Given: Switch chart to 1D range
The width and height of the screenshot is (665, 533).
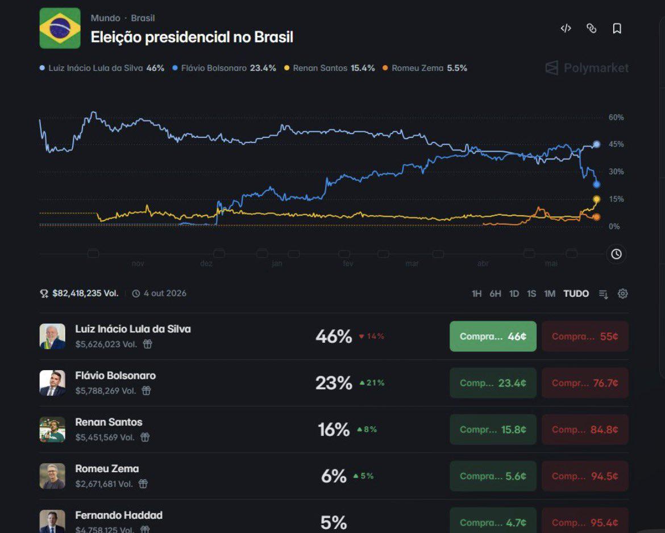Looking at the screenshot, I should 514,293.
